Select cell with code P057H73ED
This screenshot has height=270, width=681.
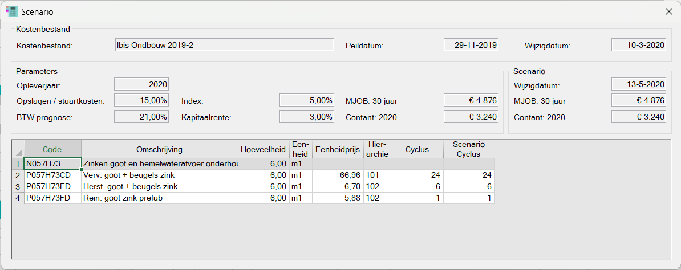(x=52, y=187)
